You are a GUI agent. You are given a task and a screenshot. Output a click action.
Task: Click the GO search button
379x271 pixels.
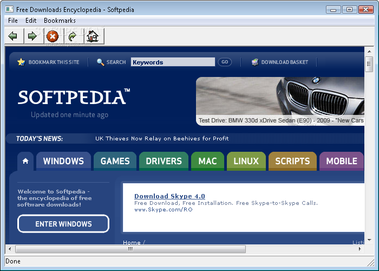pos(225,62)
